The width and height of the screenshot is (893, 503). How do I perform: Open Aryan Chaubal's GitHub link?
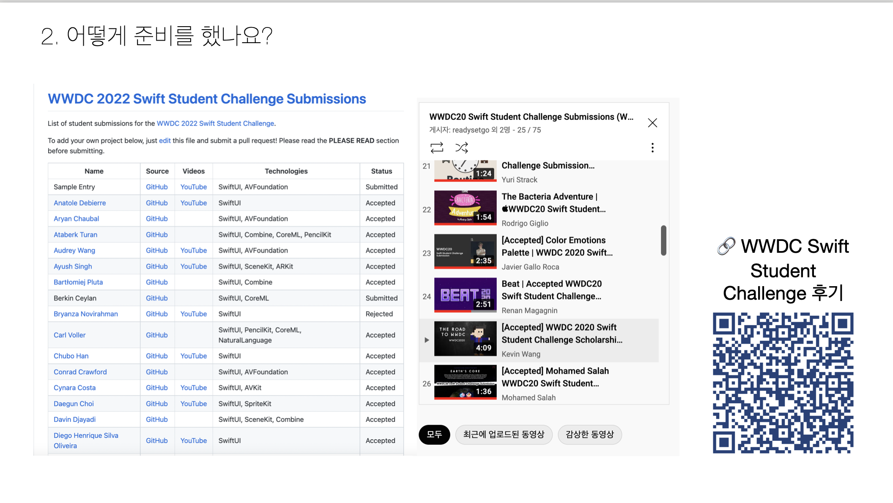click(x=157, y=219)
